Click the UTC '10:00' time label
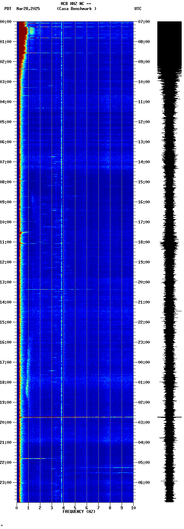The image size is (184, 529). [x=144, y=82]
